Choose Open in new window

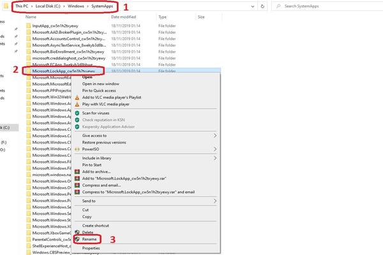(x=101, y=84)
